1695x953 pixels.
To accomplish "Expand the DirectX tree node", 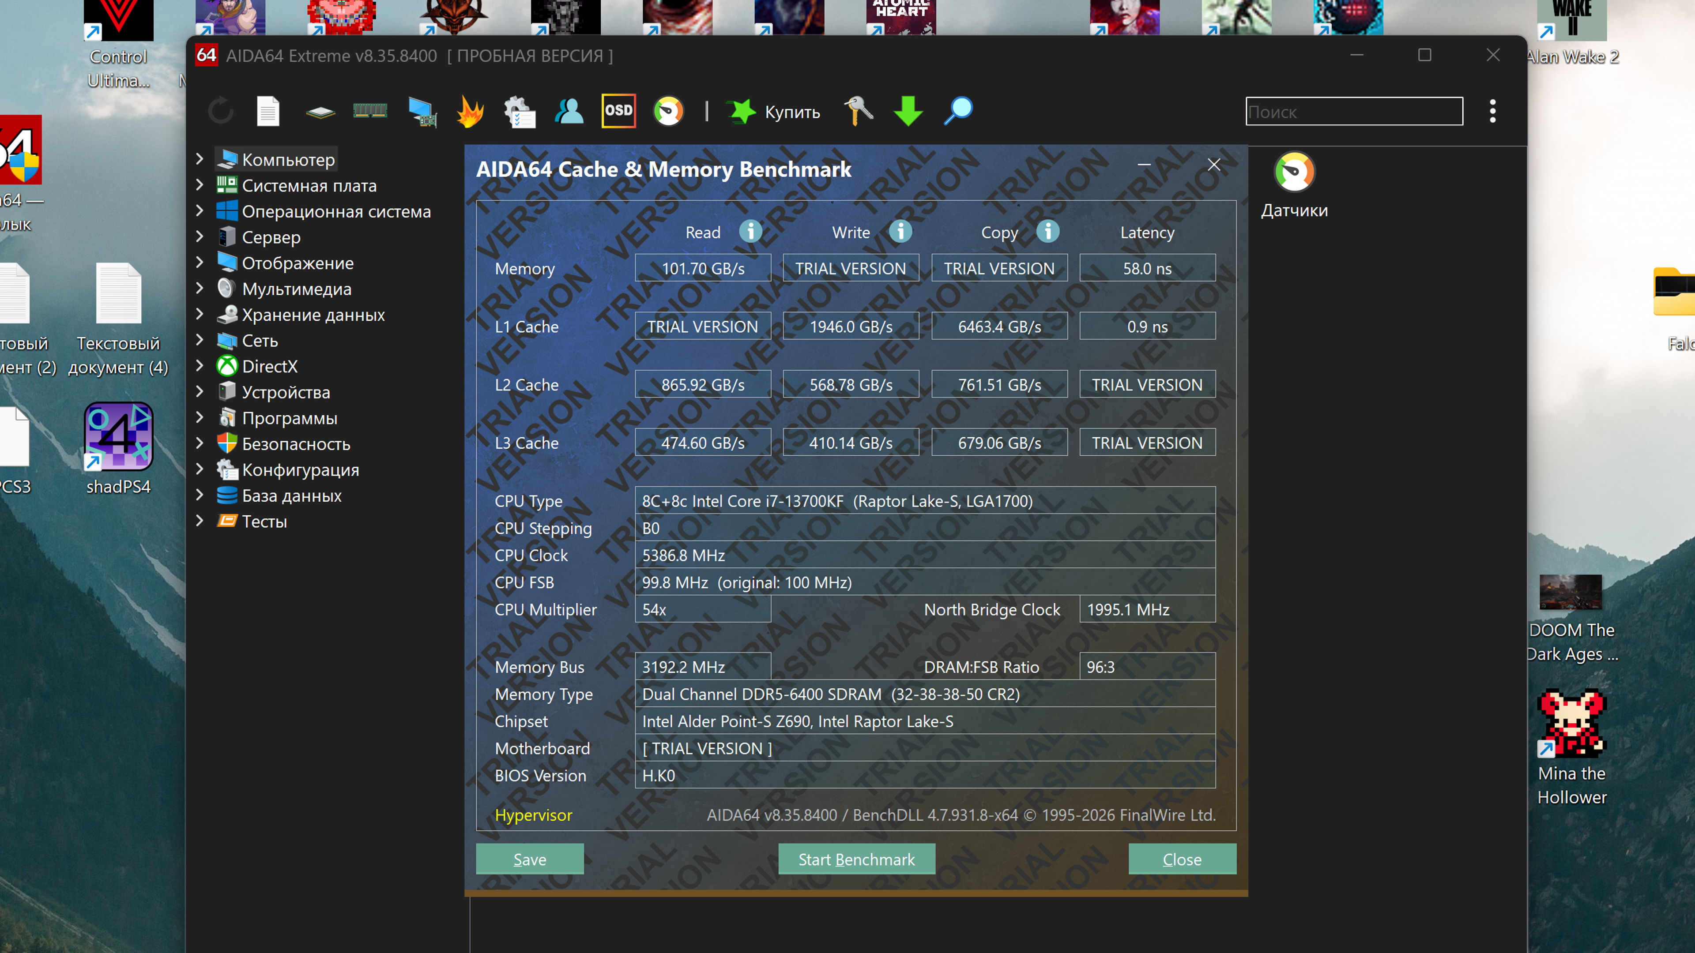I will pyautogui.click(x=200, y=366).
